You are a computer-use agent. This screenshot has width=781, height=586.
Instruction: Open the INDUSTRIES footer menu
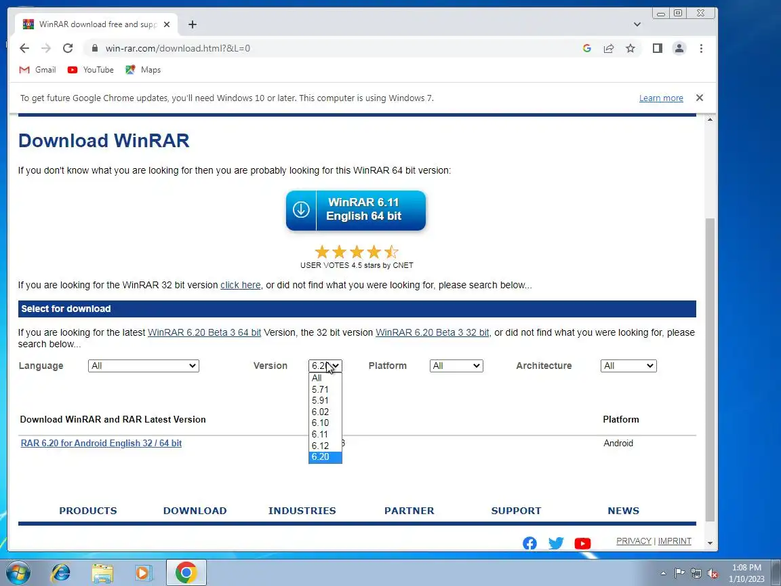tap(302, 511)
